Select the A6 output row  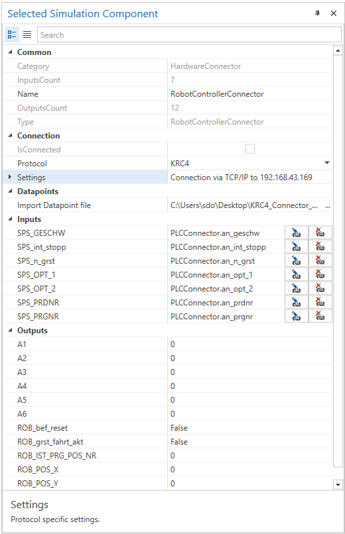coord(167,414)
